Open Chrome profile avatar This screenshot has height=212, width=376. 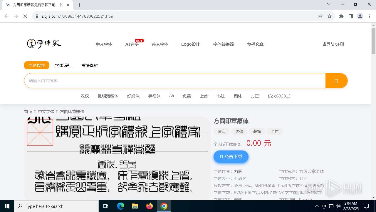click(x=360, y=16)
